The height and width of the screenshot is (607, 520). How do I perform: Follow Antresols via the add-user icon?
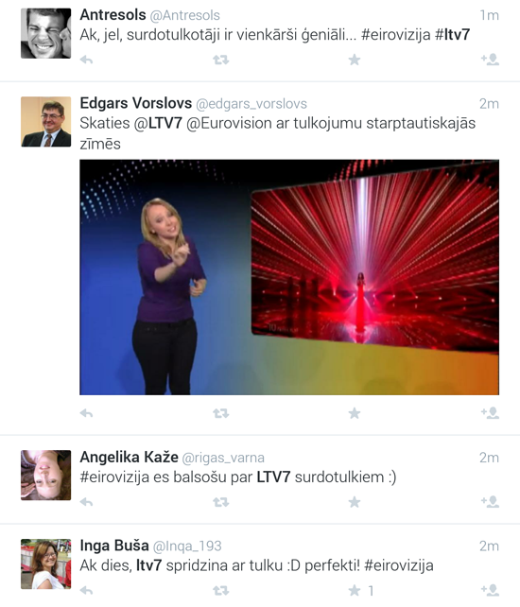(490, 60)
